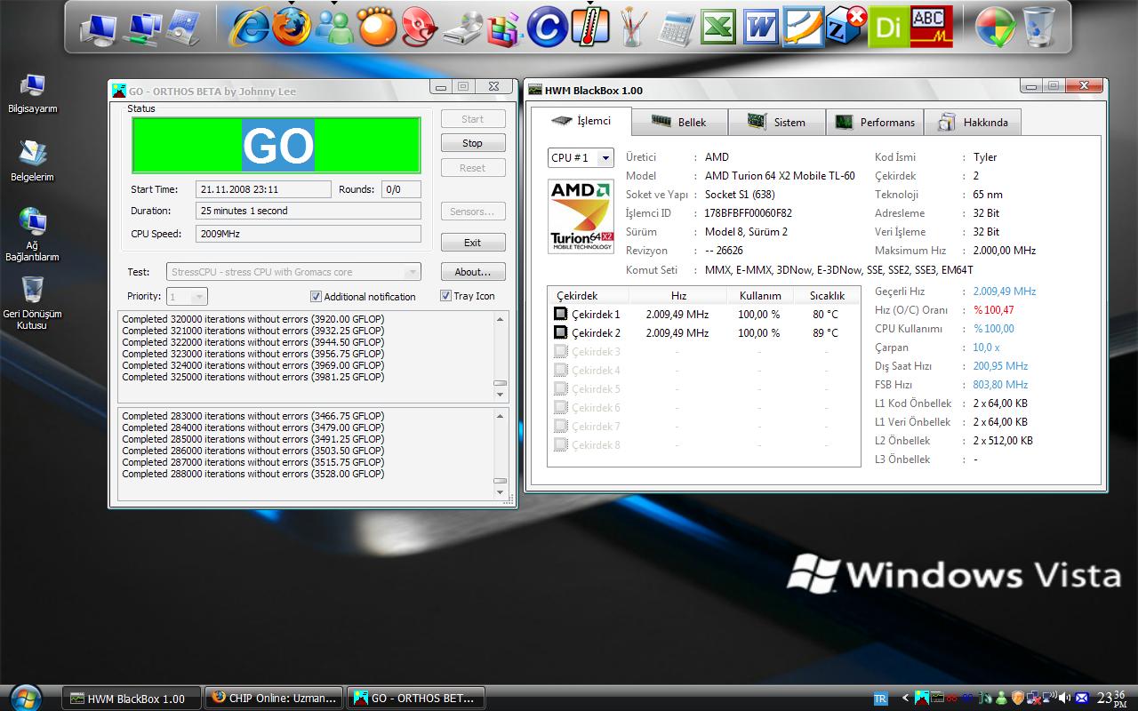
Task: Open the thermometer temperature monitor dock icon
Action: pos(589,27)
